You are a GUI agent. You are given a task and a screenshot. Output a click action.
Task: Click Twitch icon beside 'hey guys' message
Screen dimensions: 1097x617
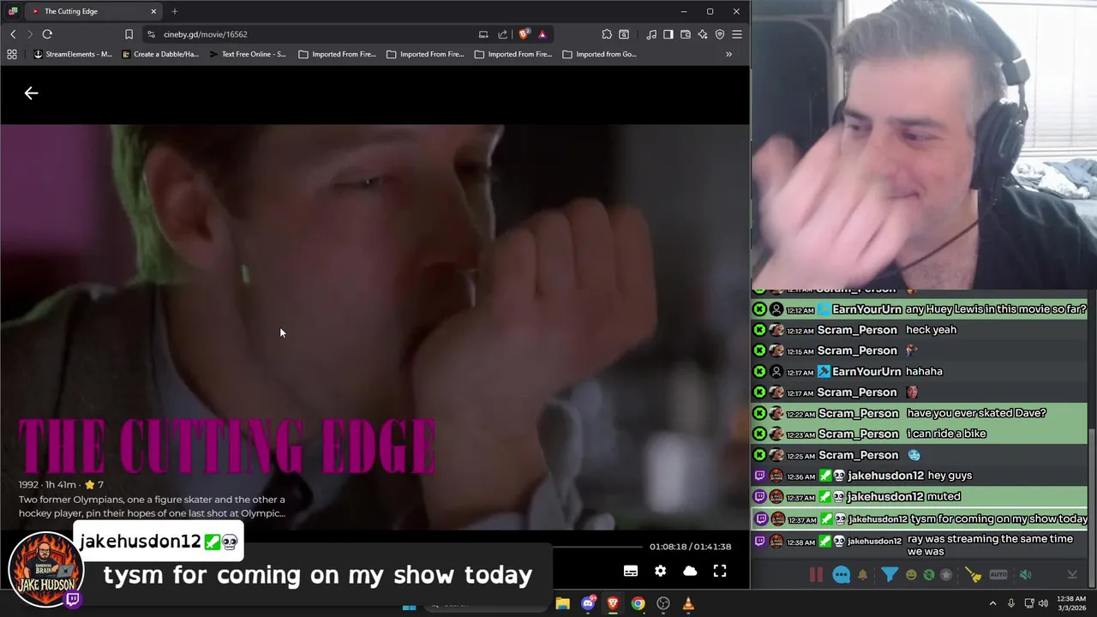point(759,476)
